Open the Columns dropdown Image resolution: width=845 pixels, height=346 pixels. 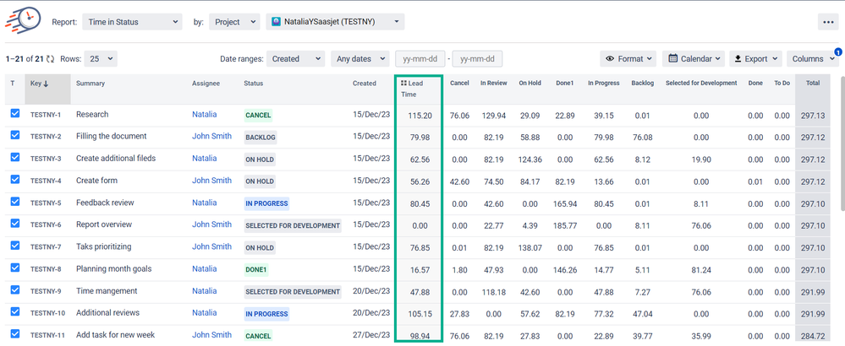click(813, 59)
